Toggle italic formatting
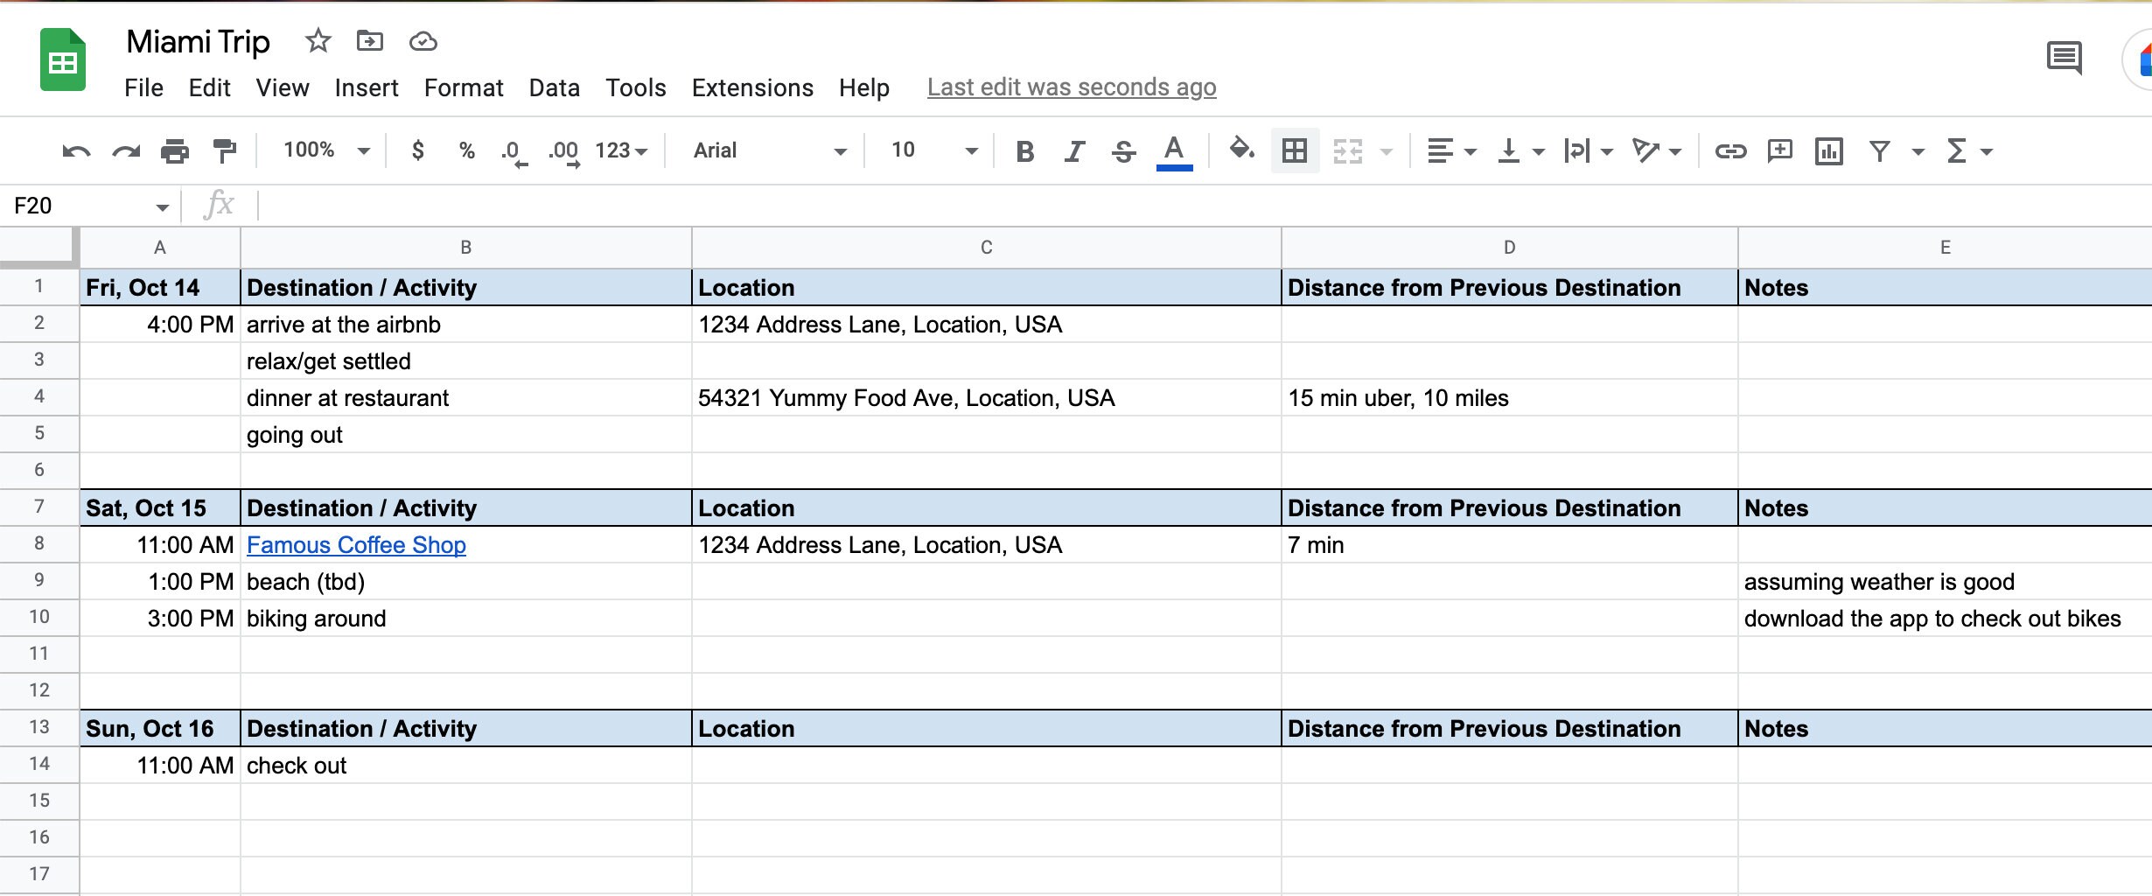The width and height of the screenshot is (2152, 896). (x=1073, y=150)
